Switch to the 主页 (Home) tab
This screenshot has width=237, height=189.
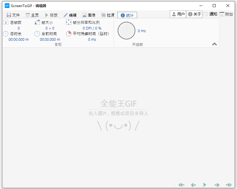32,15
